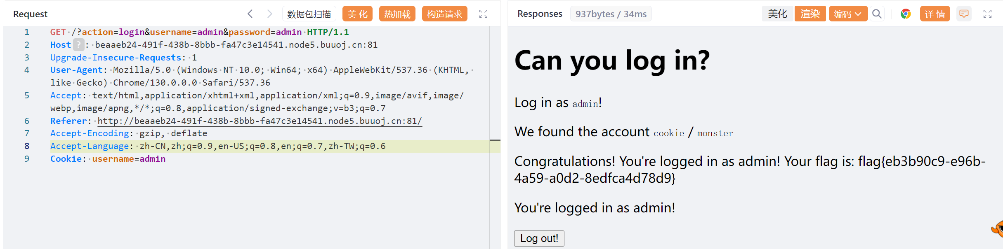This screenshot has width=1003, height=249.
Task: Click the request editor scrollbar marker
Action: [495, 140]
